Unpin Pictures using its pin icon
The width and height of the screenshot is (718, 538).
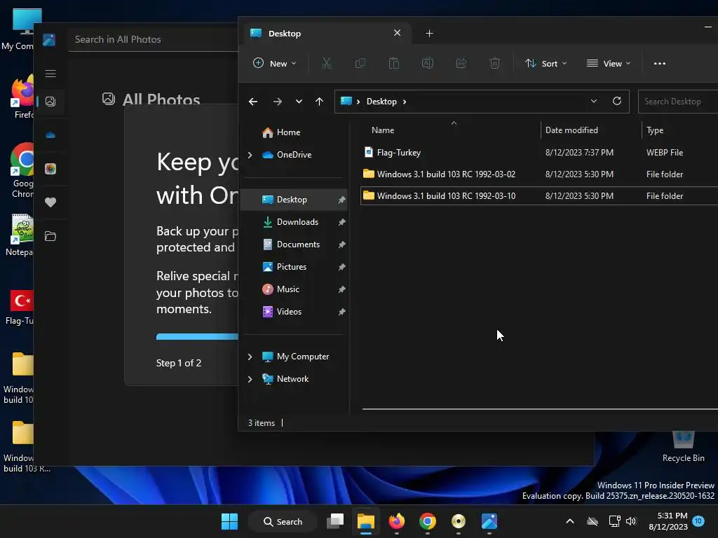(341, 267)
